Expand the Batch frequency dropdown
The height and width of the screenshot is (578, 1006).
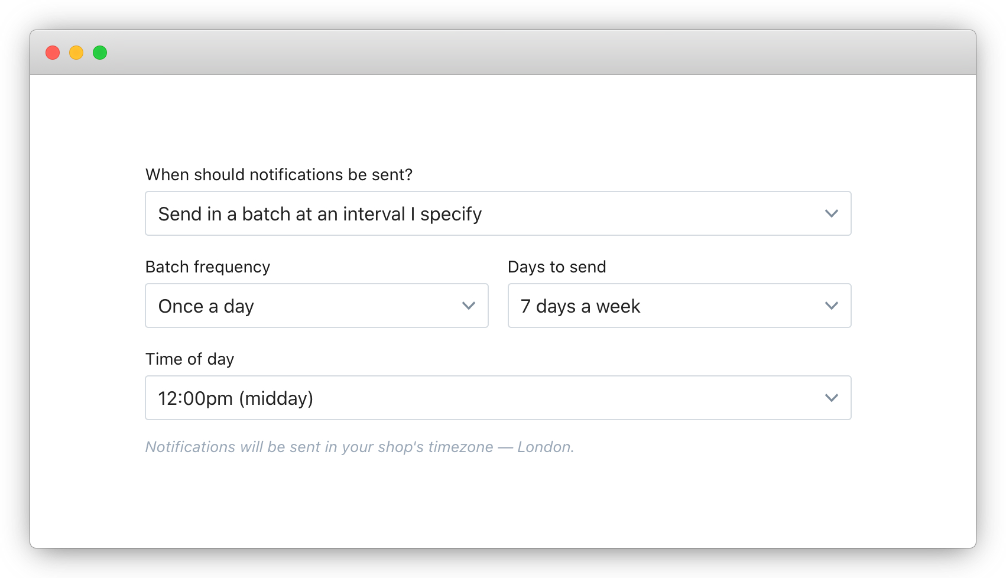tap(317, 306)
